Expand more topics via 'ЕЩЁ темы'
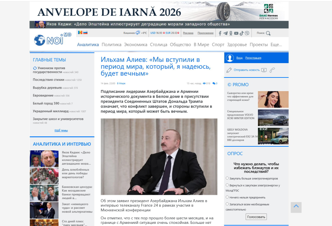 pos(61,131)
